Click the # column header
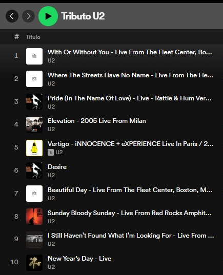Image resolution: width=223 pixels, height=275 pixels. pyautogui.click(x=17, y=37)
